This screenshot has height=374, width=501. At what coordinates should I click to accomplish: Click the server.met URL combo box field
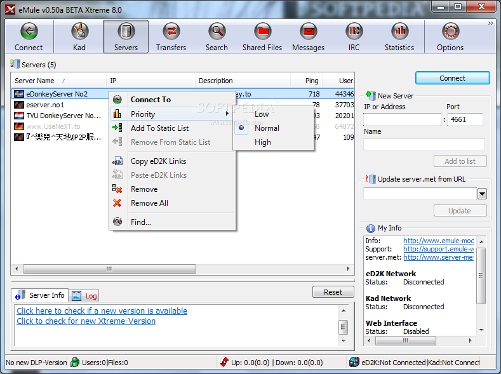point(420,194)
